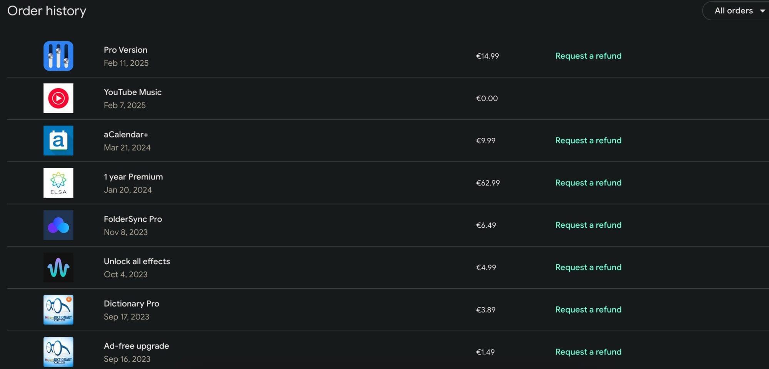This screenshot has height=369, width=769.
Task: Click the Ad-free upgrade dictionary icon
Action: pos(58,352)
